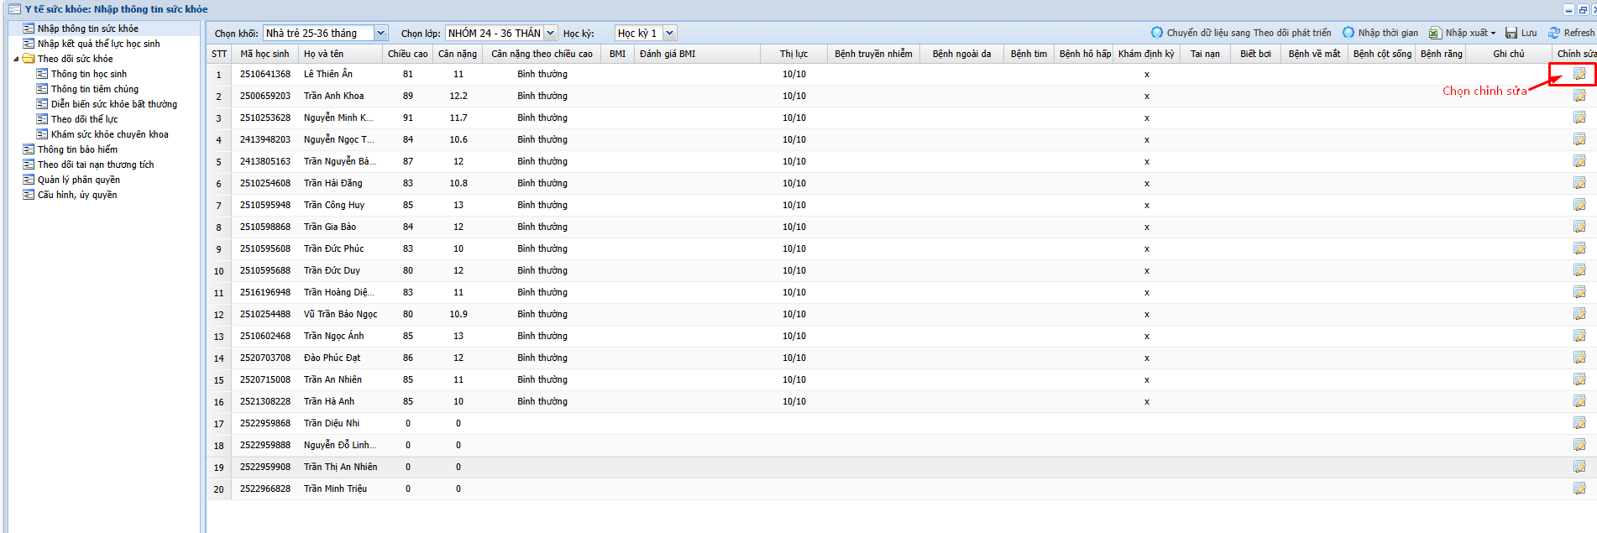Click edit icon for Trần Gia Bảo row

[1579, 227]
